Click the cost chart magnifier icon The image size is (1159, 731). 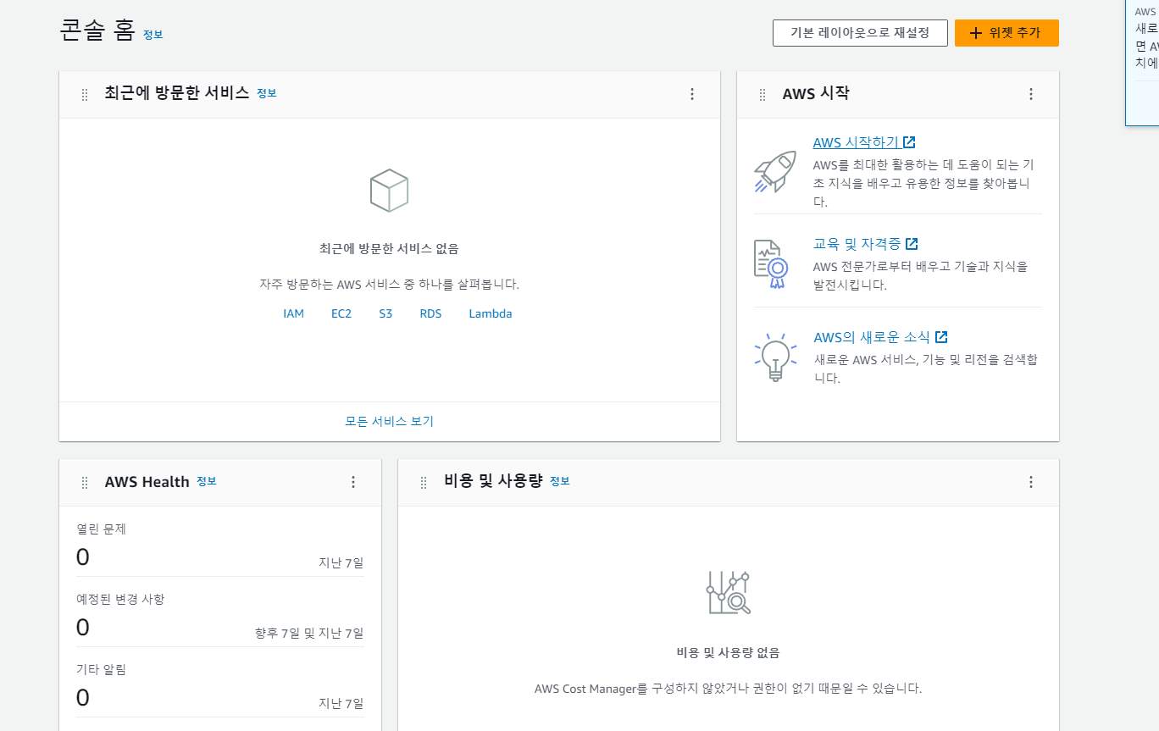[729, 593]
